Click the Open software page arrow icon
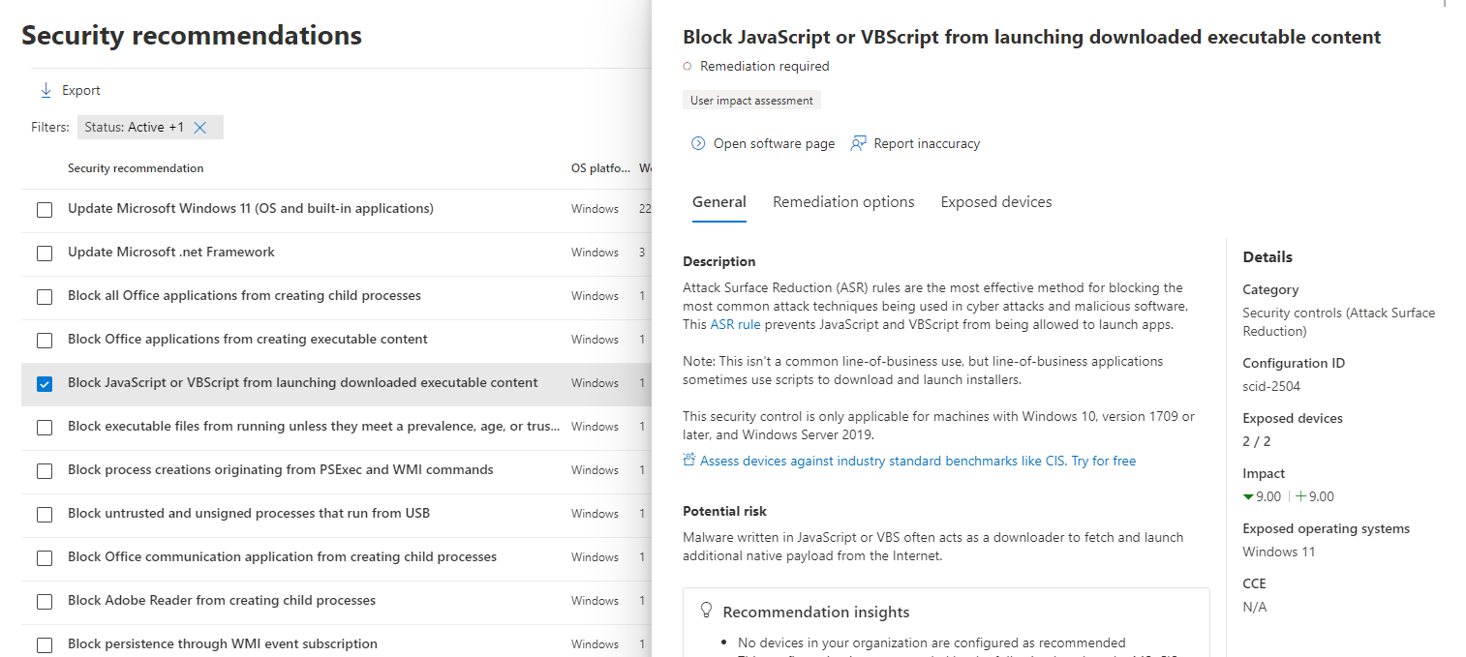The height and width of the screenshot is (657, 1466). coord(698,143)
